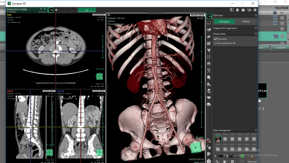Select the Orthogonal plane type tab
Image resolution: width=289 pixels, height=163 pixels.
tap(224, 22)
